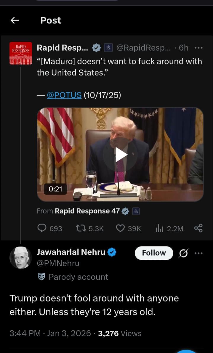
Task: Tap the repost icon
Action: point(80,228)
